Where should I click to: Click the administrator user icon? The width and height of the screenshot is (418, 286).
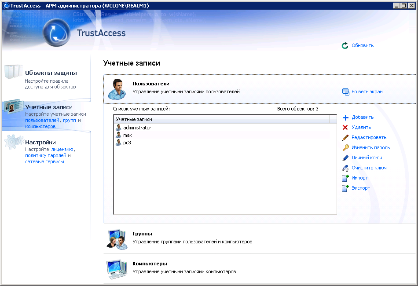pyautogui.click(x=118, y=128)
